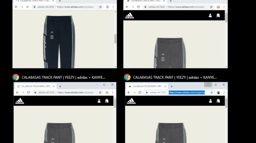Open the Chrome menu in the bottom-right window

pos(224,92)
